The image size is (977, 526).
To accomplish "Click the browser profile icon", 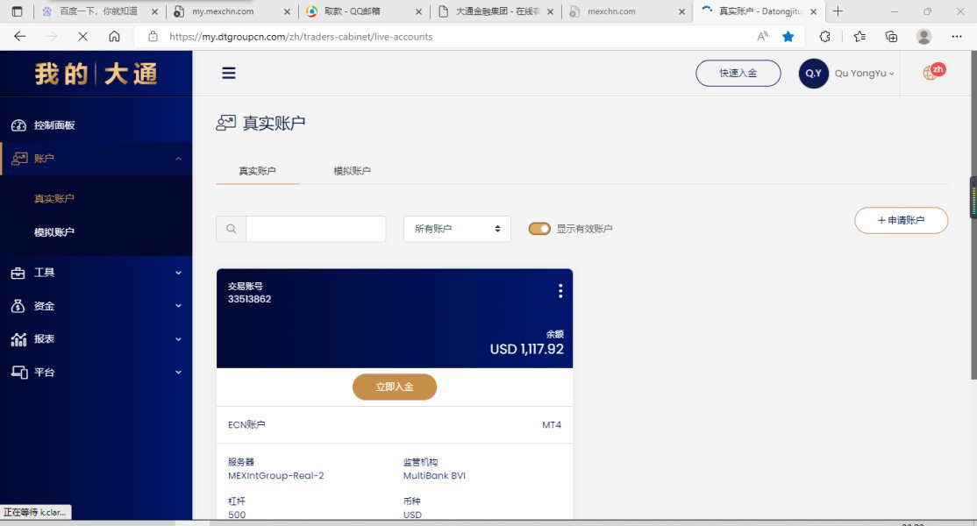I will (x=924, y=37).
